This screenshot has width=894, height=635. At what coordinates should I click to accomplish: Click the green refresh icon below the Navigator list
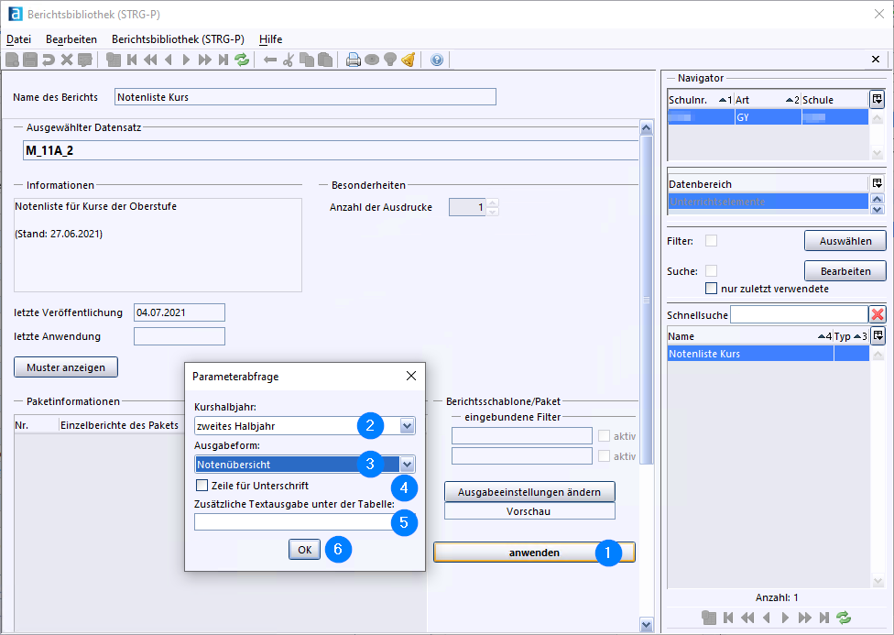click(x=844, y=617)
